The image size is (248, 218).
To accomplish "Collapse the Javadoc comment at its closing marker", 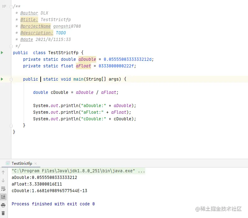I will (x=11, y=46).
